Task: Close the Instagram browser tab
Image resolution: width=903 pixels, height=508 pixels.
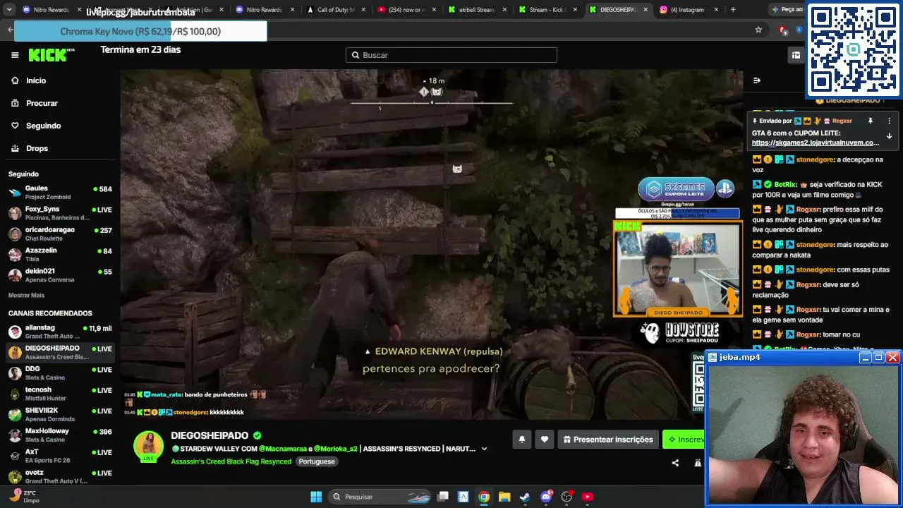Action: click(x=716, y=10)
